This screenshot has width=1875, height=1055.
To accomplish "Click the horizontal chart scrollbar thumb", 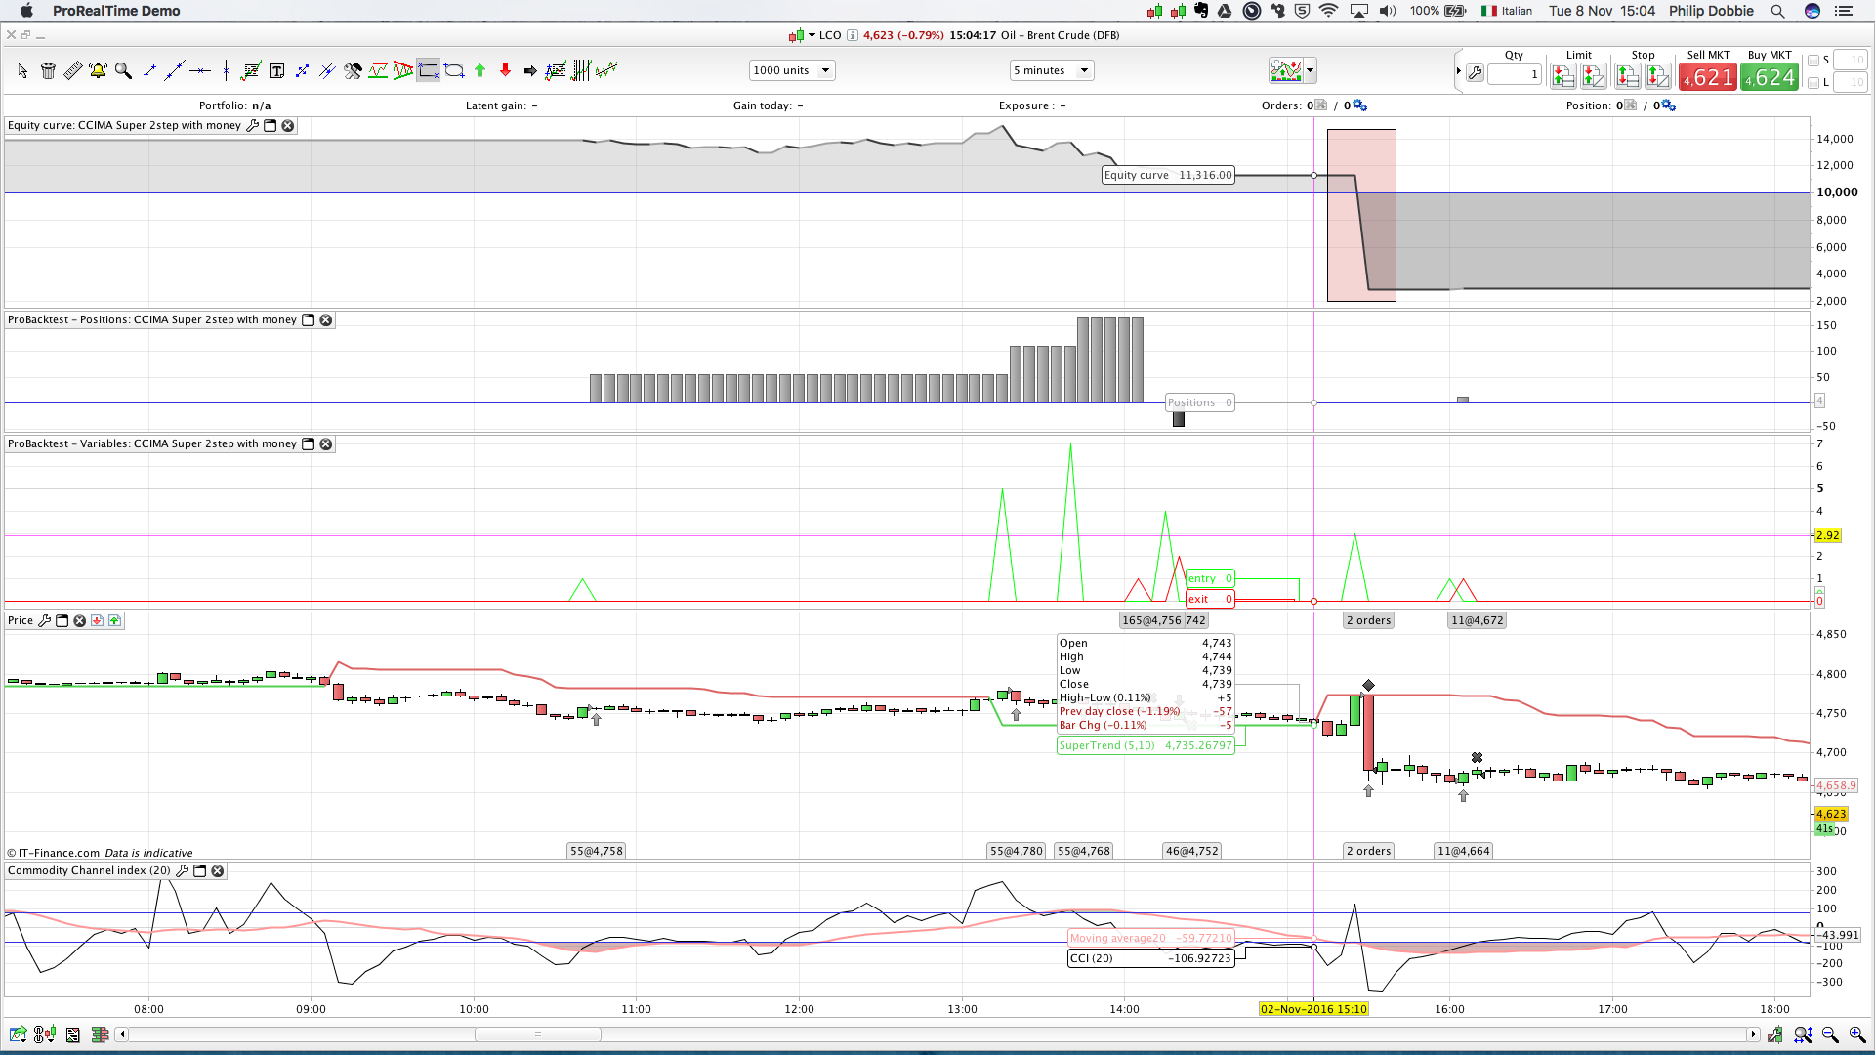I will tap(537, 1034).
